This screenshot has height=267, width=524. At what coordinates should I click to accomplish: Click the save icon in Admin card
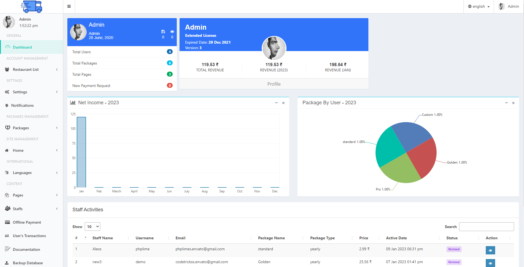[x=163, y=32]
